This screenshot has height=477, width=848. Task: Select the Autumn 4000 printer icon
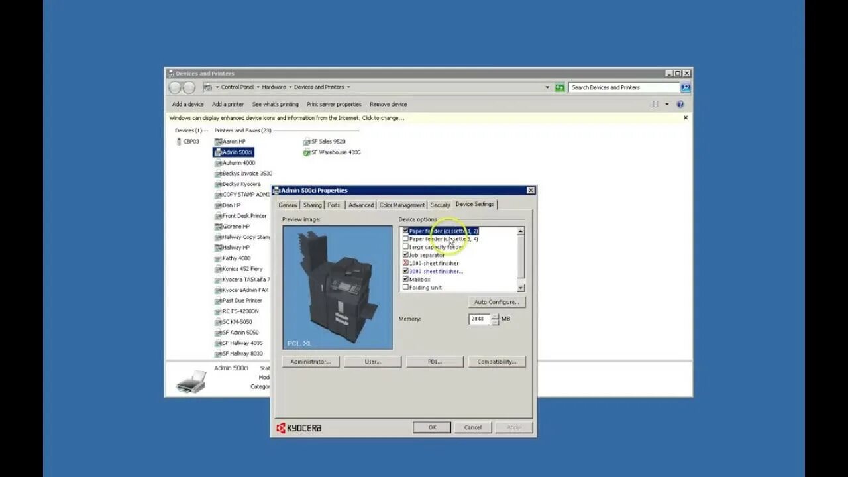tap(218, 163)
